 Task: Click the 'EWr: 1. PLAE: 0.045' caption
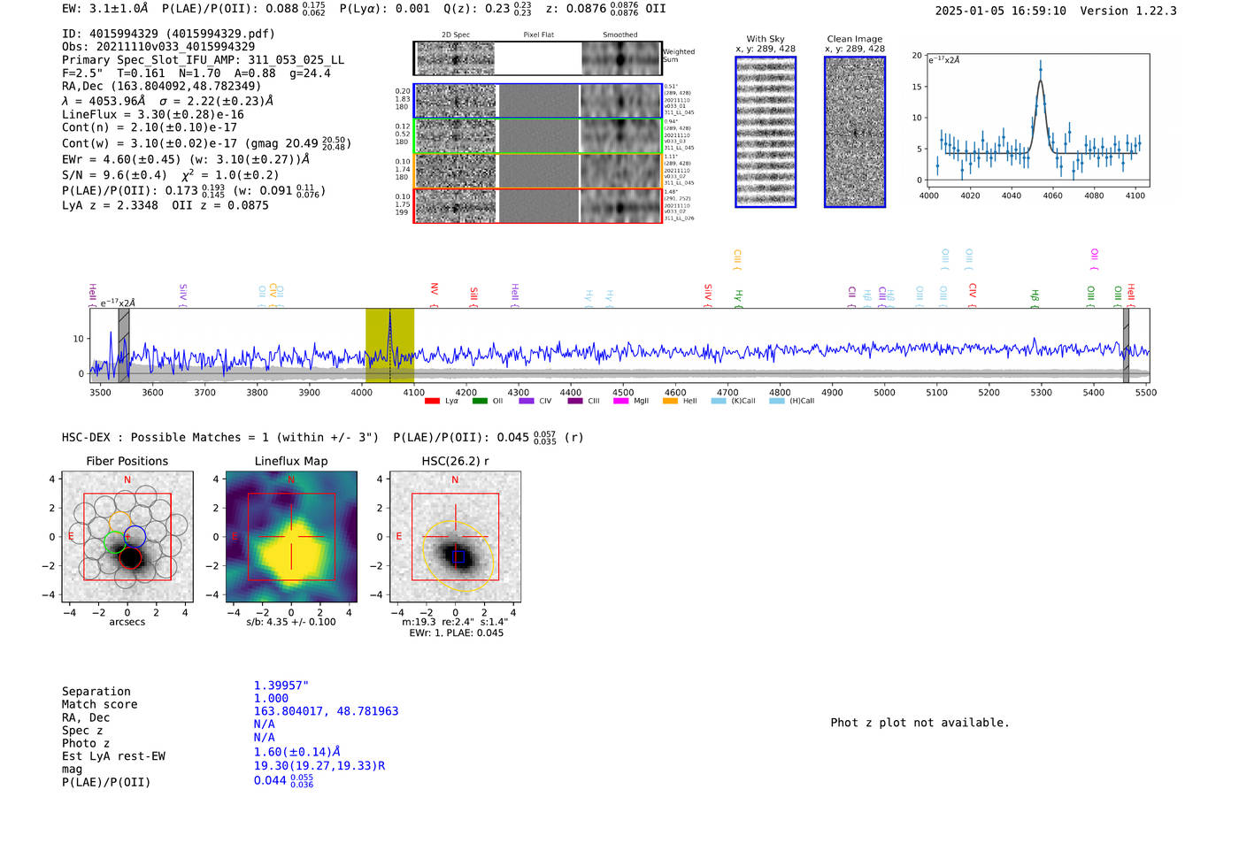456,633
